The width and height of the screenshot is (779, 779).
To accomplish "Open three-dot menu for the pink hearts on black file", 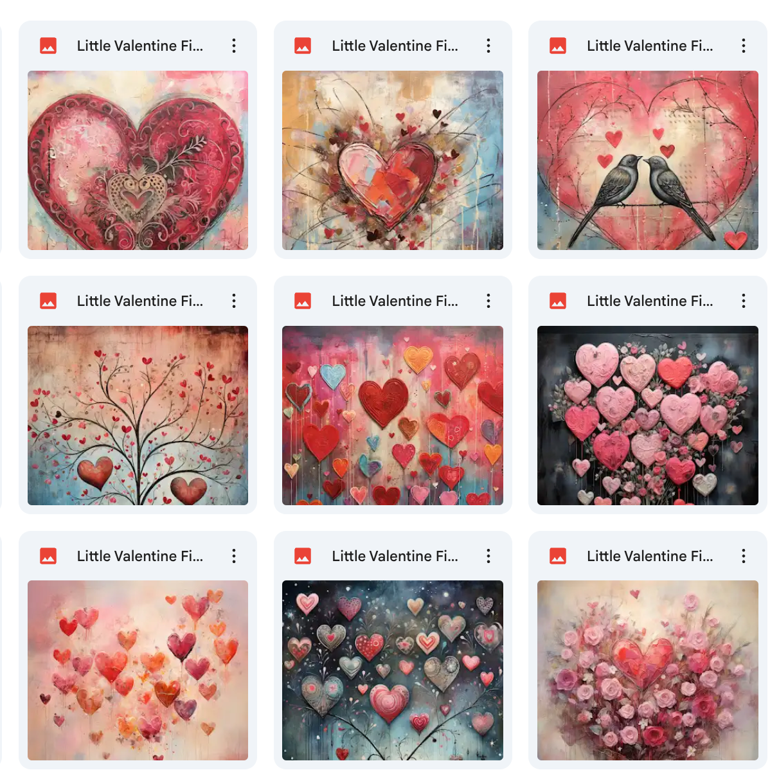I will (x=744, y=301).
